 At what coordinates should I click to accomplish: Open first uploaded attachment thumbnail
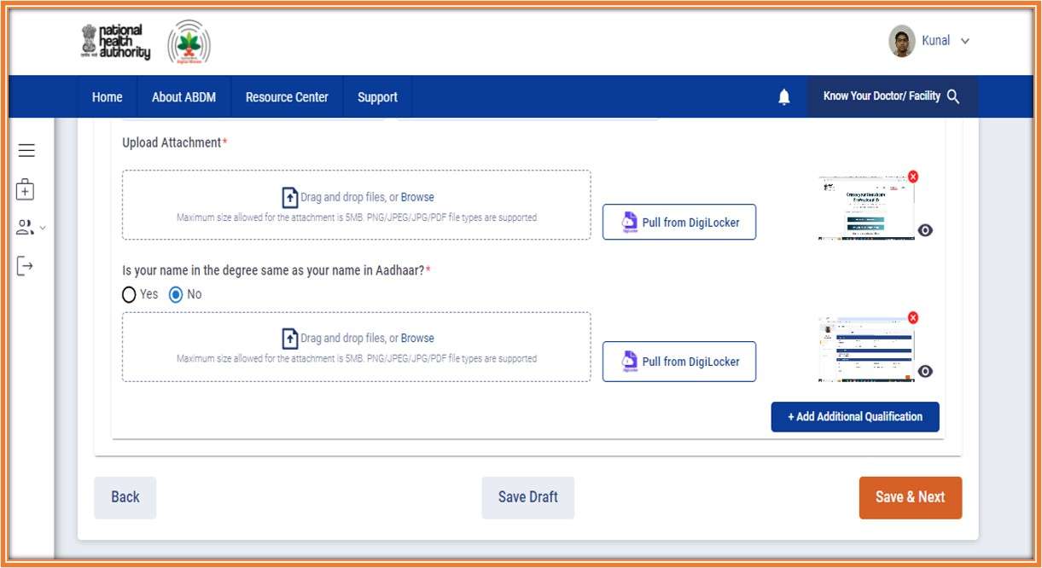click(x=864, y=208)
